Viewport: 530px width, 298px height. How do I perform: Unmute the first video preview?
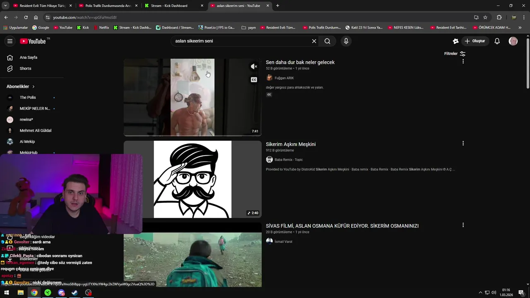click(254, 66)
